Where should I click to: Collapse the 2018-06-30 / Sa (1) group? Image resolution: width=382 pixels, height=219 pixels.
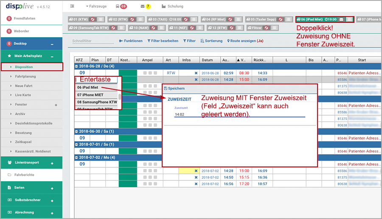(76, 131)
